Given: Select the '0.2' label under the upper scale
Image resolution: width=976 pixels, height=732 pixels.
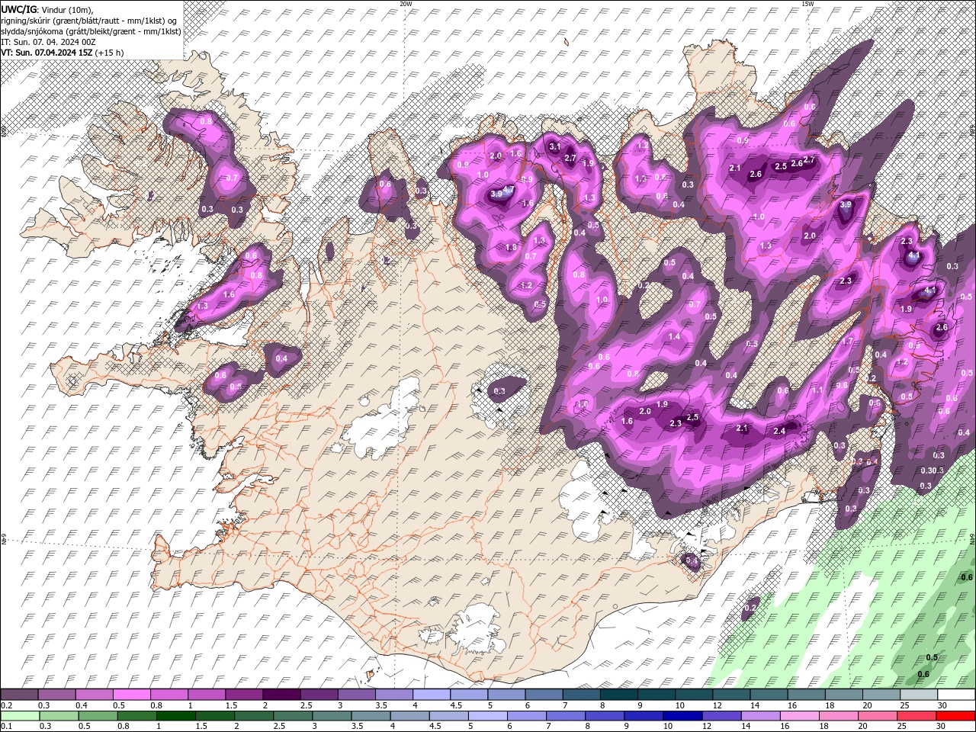Looking at the screenshot, I should pyautogui.click(x=6, y=705).
